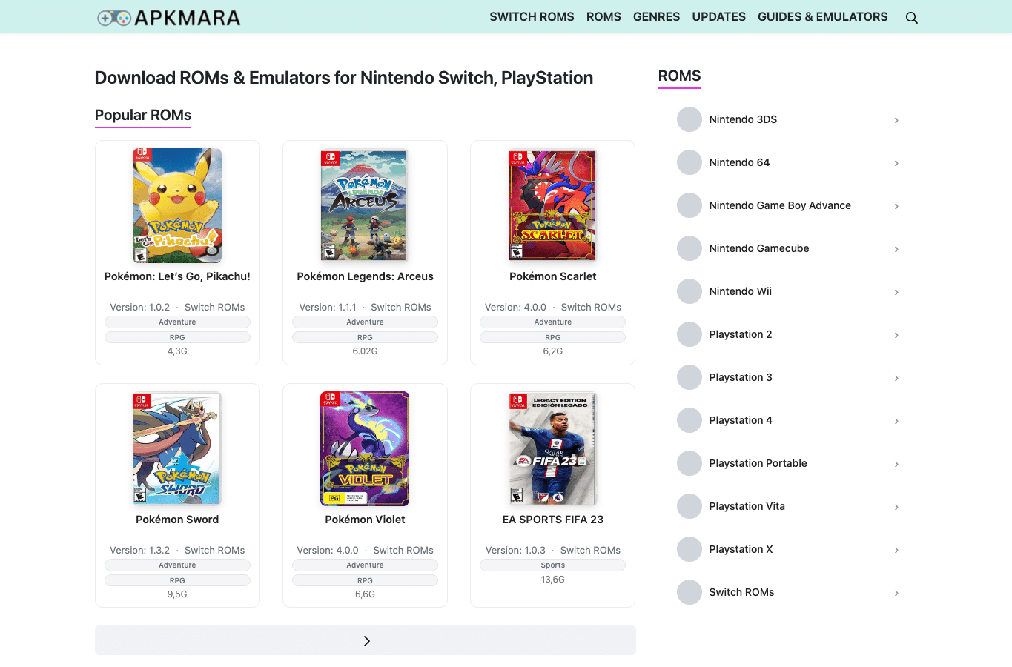This screenshot has height=667, width=1012.
Task: Click the Playstation Vita round icon
Action: [x=689, y=506]
